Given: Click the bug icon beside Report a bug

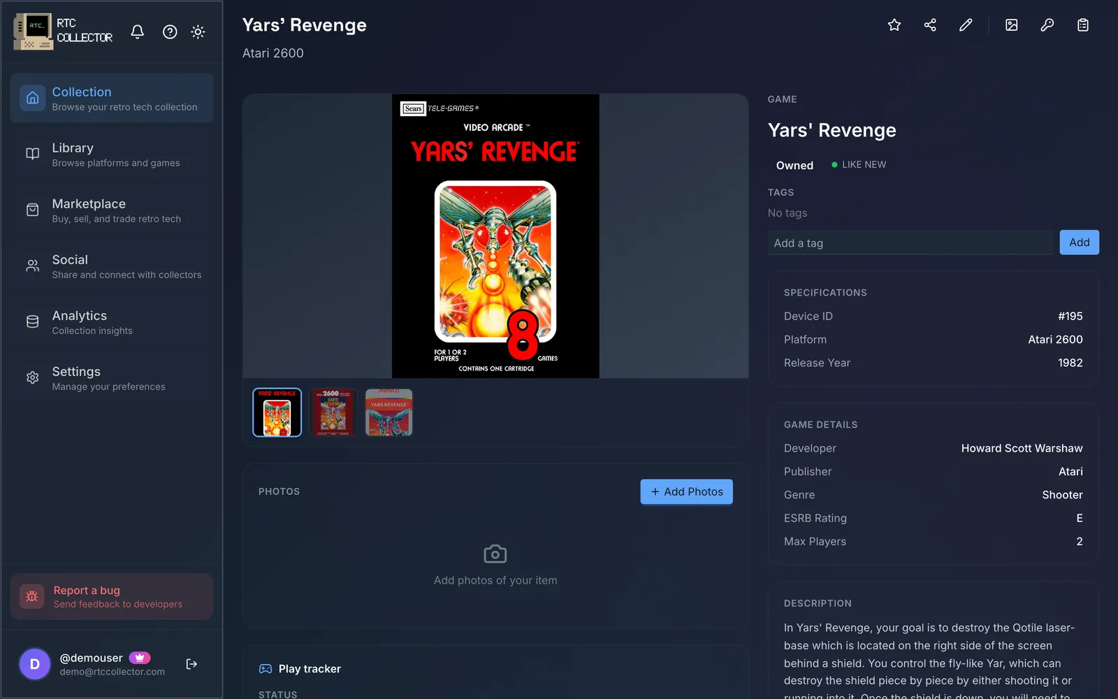Looking at the screenshot, I should [32, 596].
